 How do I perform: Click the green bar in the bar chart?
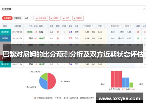131,85
